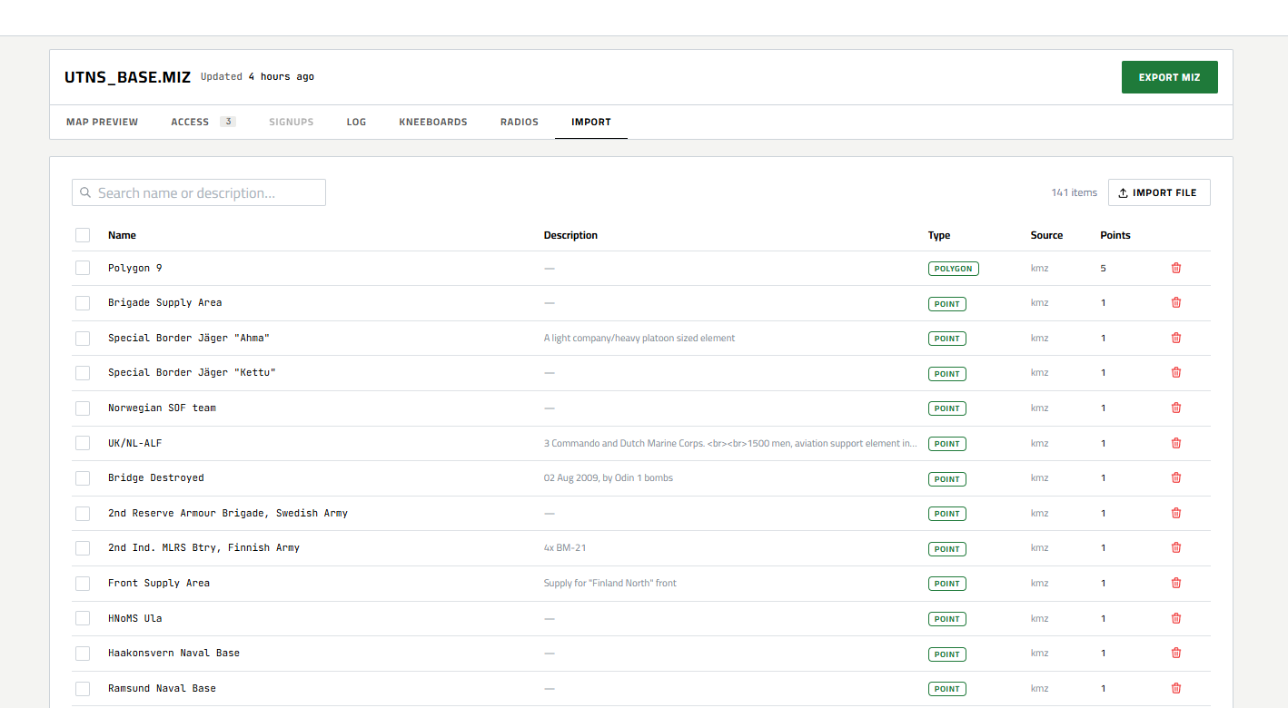Click the Description column header
Viewport: 1288px width, 708px height.
570,235
